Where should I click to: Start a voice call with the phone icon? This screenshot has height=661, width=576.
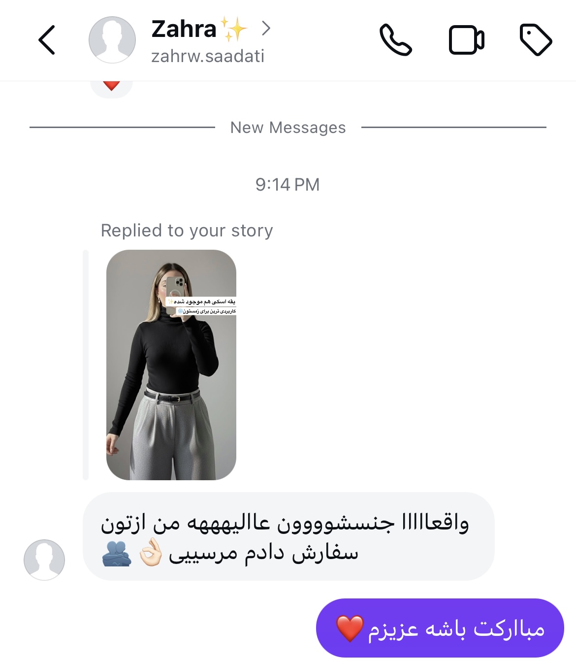(395, 40)
